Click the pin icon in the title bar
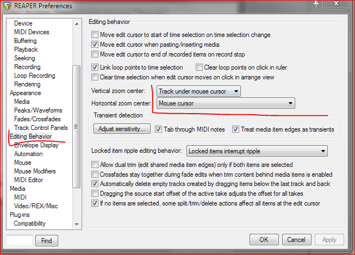This screenshot has height=255, width=355. 316,4
